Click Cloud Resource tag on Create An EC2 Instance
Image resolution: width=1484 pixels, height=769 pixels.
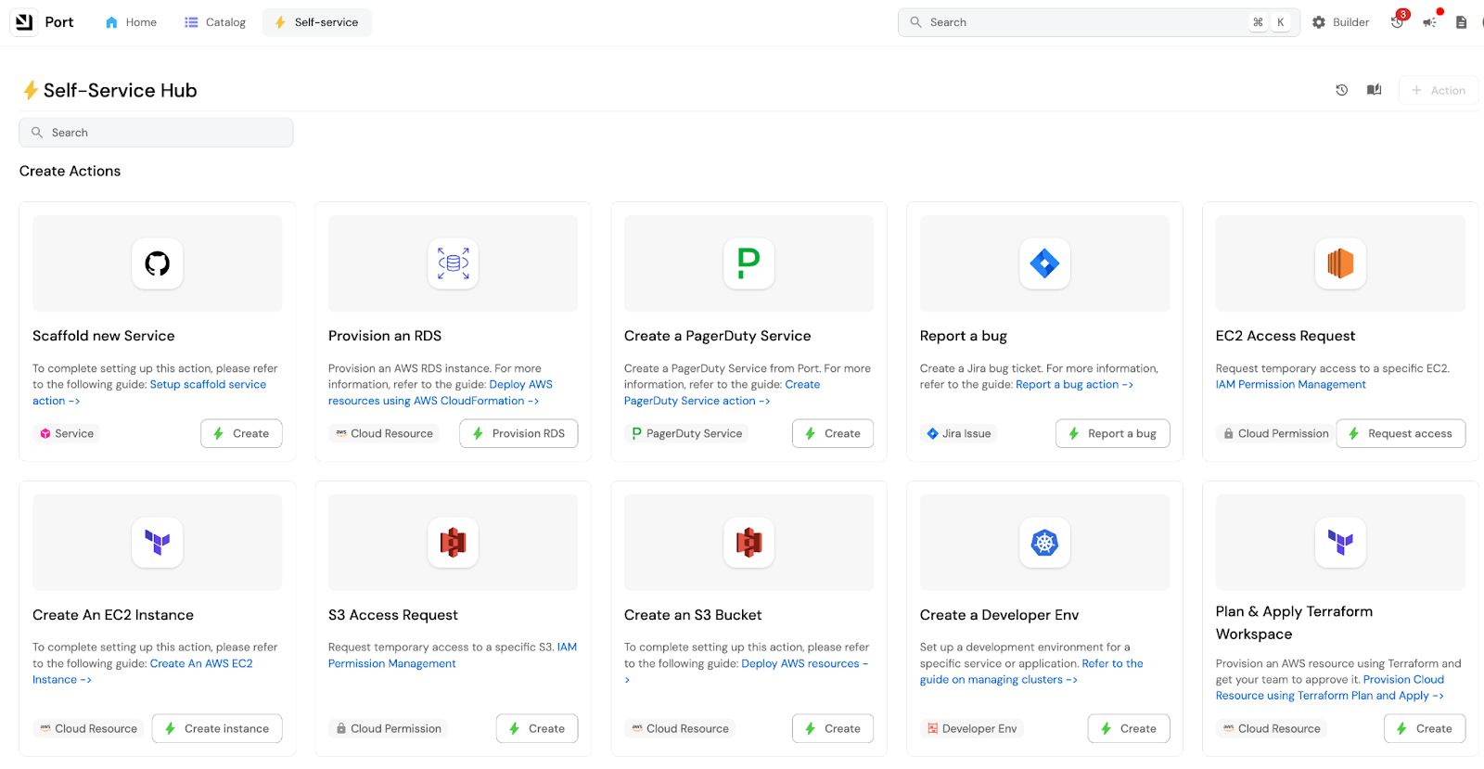coord(88,728)
